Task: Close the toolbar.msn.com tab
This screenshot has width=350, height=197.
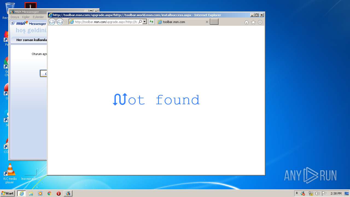Action: click(x=207, y=22)
